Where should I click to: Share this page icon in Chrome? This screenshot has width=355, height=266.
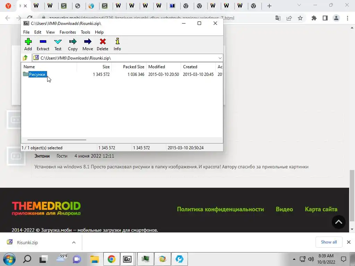tap(289, 18)
